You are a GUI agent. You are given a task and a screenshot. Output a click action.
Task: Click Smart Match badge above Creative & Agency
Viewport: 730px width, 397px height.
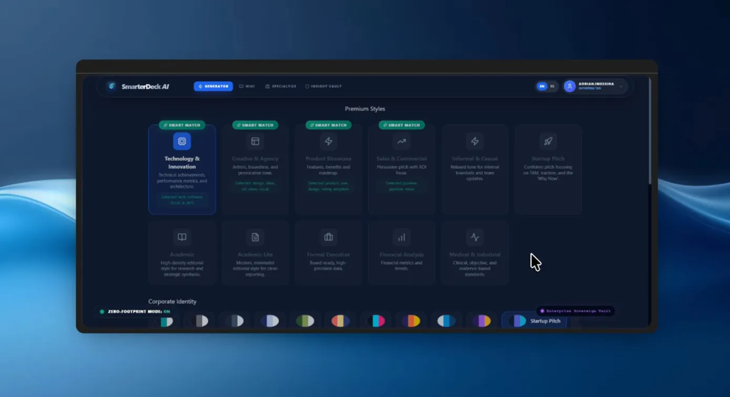point(255,125)
